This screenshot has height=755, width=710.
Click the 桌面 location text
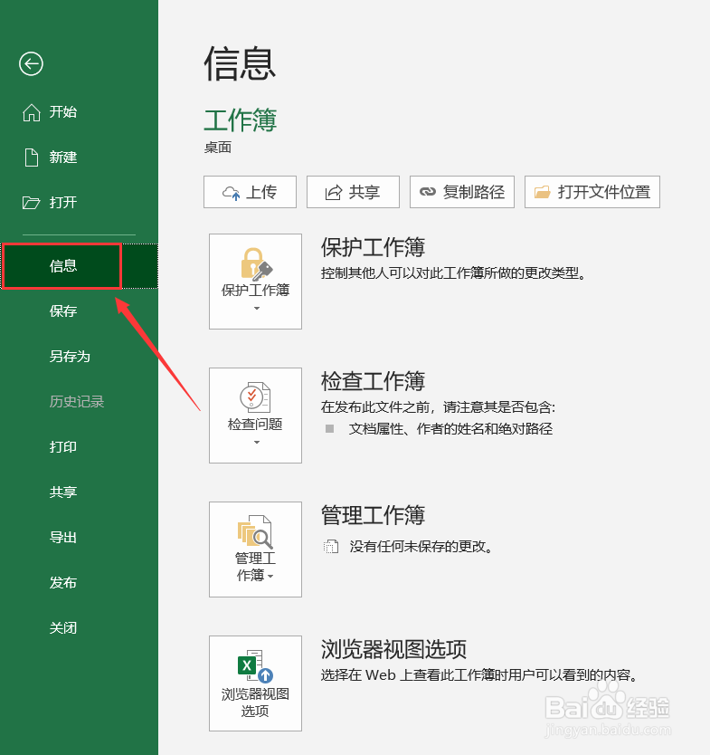coord(218,148)
